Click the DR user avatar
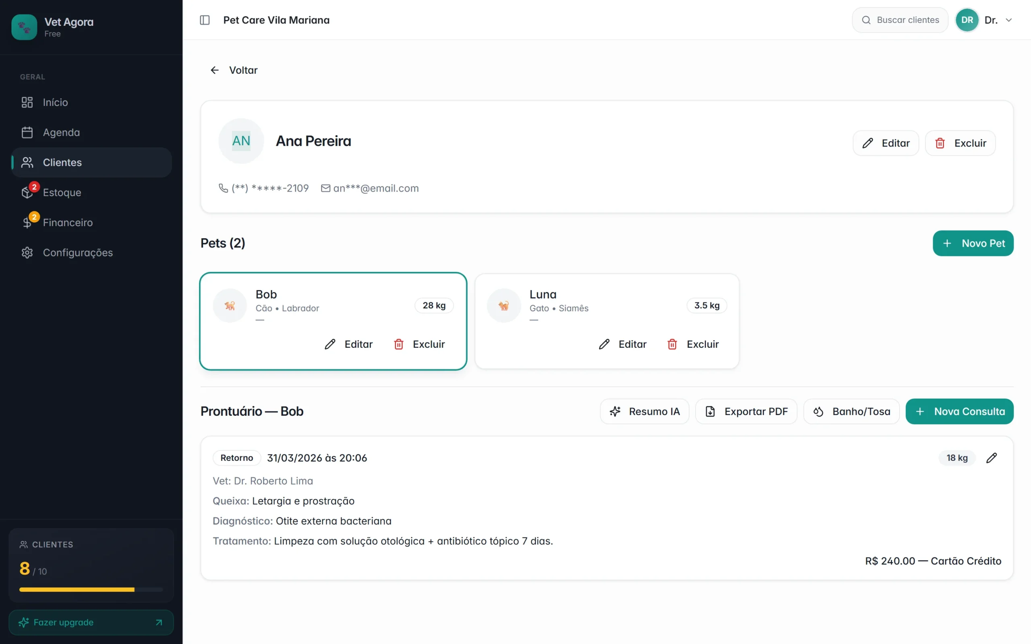The height and width of the screenshot is (644, 1031). coord(967,20)
